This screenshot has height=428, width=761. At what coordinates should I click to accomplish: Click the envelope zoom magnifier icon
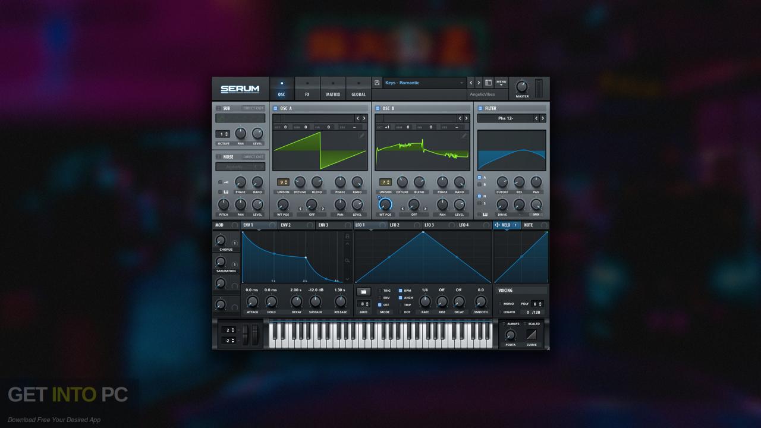pyautogui.click(x=348, y=260)
